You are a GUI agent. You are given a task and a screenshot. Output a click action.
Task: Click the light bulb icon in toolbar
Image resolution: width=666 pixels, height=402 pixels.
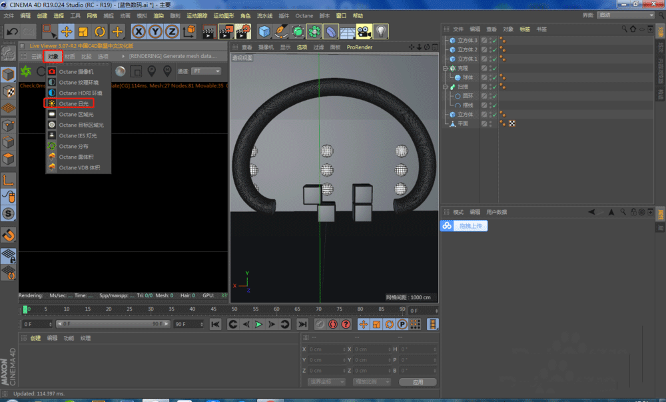point(381,31)
